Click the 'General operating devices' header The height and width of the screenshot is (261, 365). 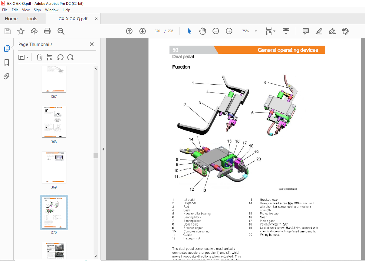(x=288, y=50)
